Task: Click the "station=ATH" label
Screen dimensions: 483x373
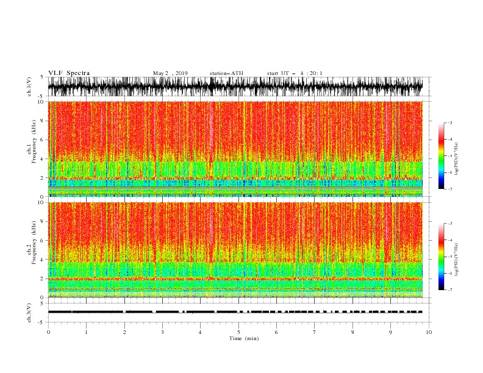Action: pos(226,73)
